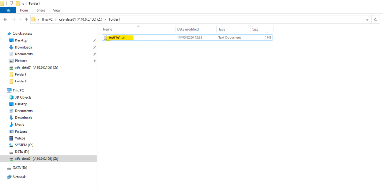This screenshot has width=383, height=190.
Task: Open Pictures under This PC
Action: (21, 131)
